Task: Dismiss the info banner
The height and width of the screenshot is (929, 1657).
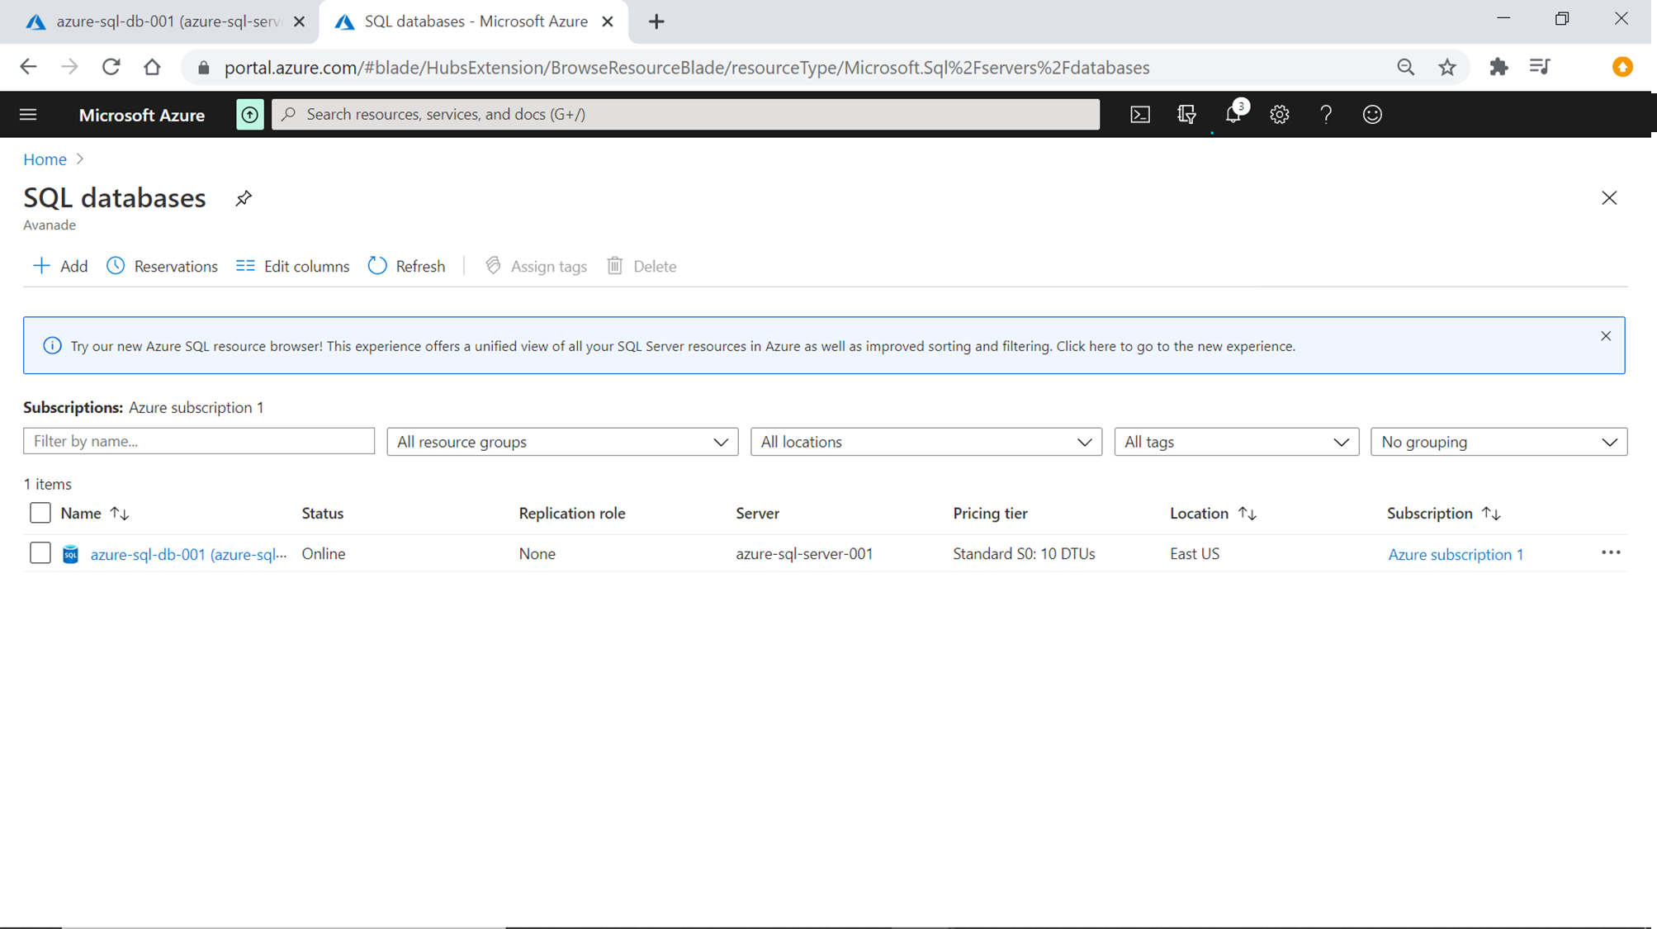Action: pyautogui.click(x=1605, y=336)
